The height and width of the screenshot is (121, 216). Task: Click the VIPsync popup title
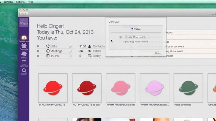point(114,22)
